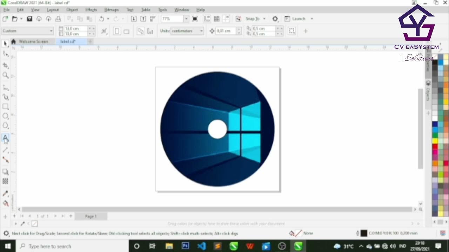
Task: Click the taskbar search box
Action: click(x=72, y=246)
